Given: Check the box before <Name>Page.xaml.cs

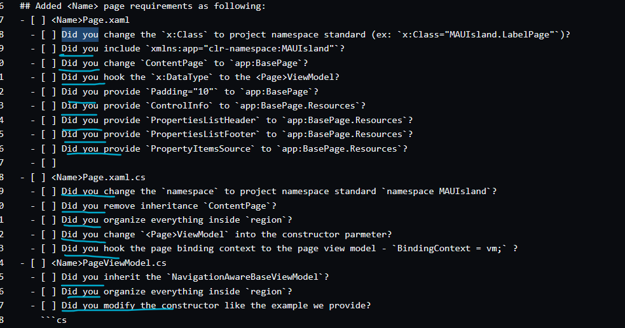Looking at the screenshot, I should (x=38, y=177).
